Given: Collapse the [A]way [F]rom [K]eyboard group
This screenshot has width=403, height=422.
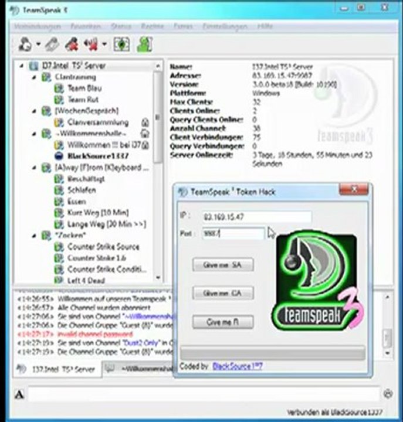Looking at the screenshot, I should (34, 168).
